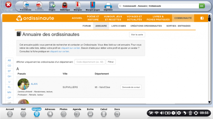This screenshot has height=119, width=213.
Task: Open the VOYAGES ET ACTUALITÉS menu
Action: click(134, 18)
